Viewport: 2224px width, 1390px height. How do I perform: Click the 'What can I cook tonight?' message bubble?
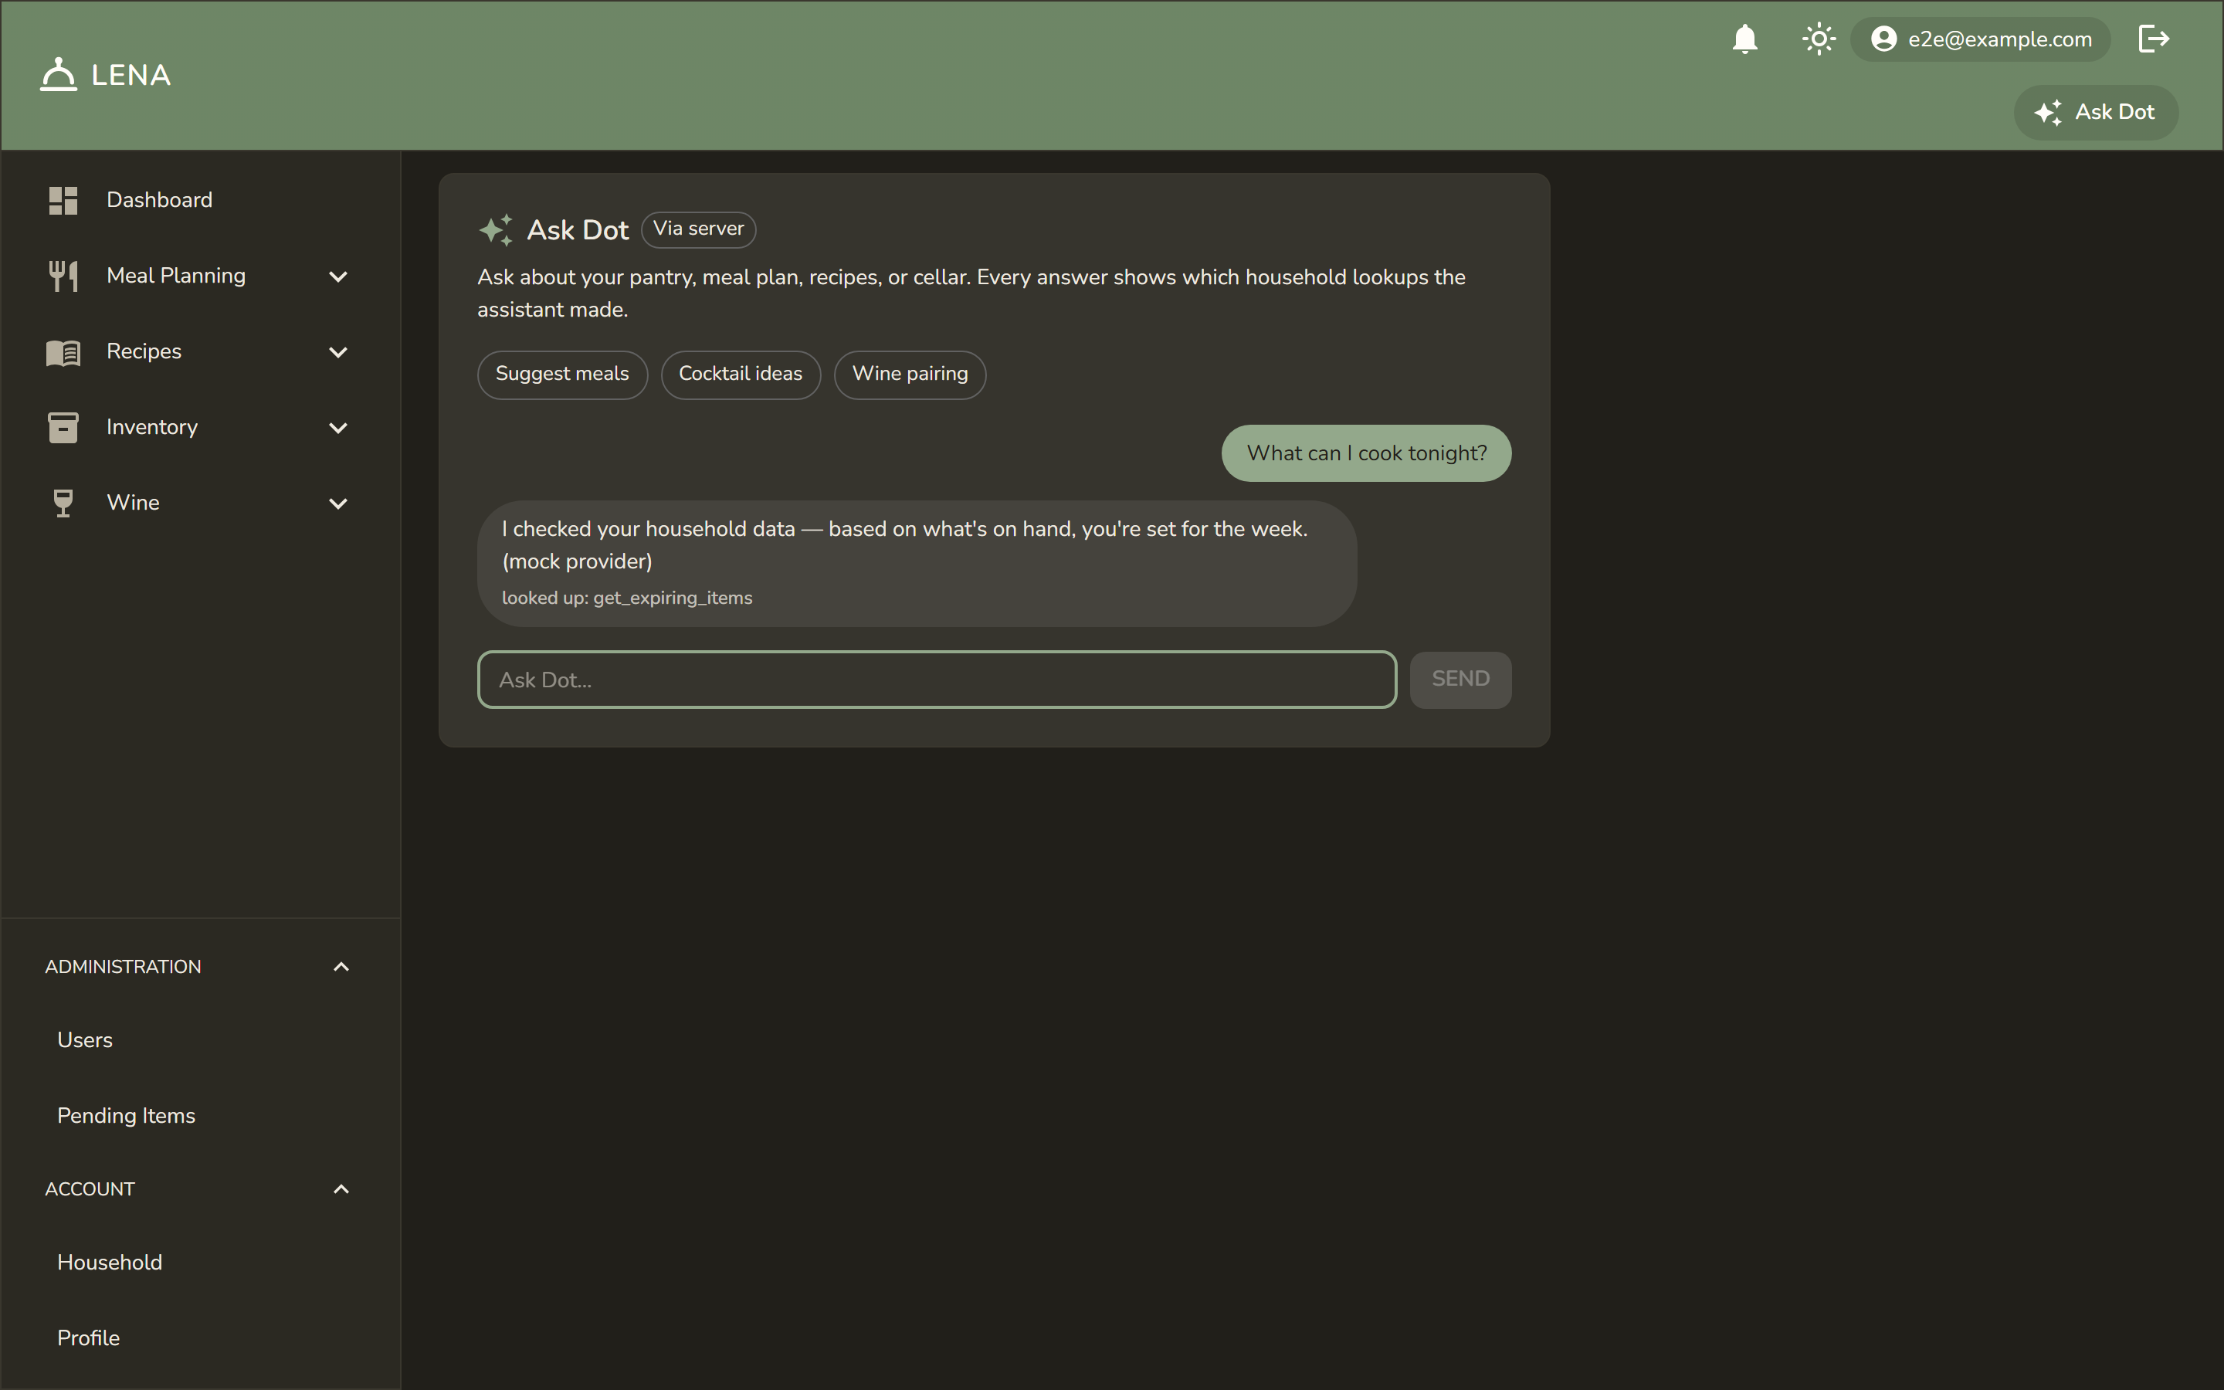point(1365,453)
